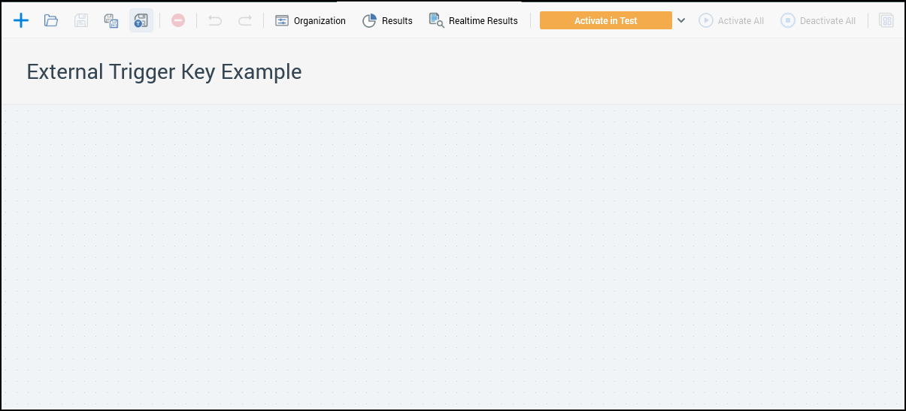Undo the last action

(215, 20)
